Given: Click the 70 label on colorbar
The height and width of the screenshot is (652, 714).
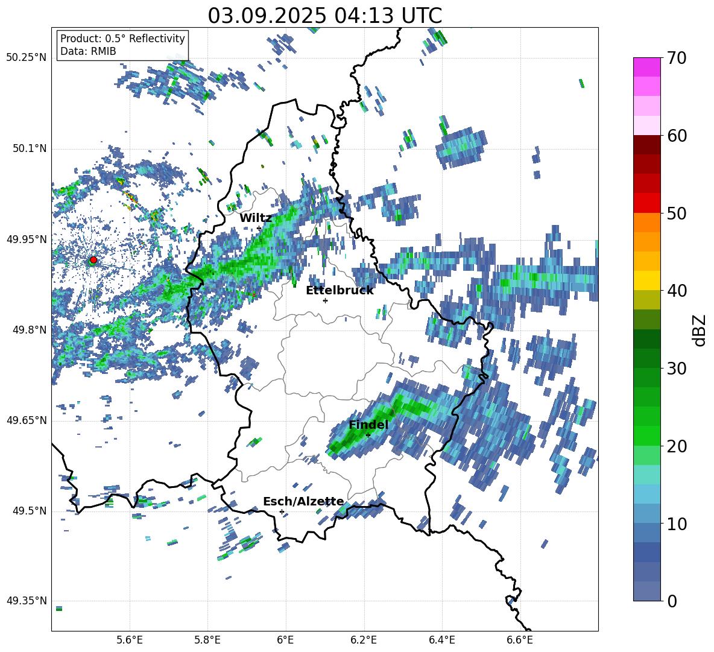Looking at the screenshot, I should [x=677, y=58].
